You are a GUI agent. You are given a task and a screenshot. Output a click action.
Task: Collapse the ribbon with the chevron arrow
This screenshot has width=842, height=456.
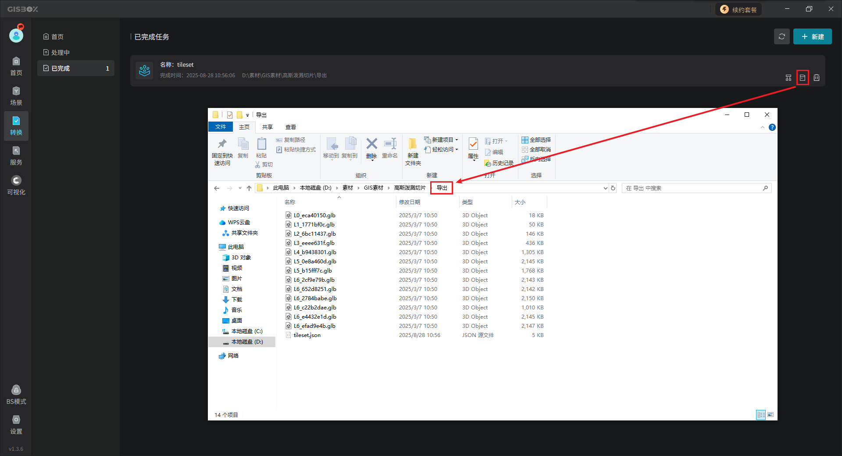[x=762, y=127]
